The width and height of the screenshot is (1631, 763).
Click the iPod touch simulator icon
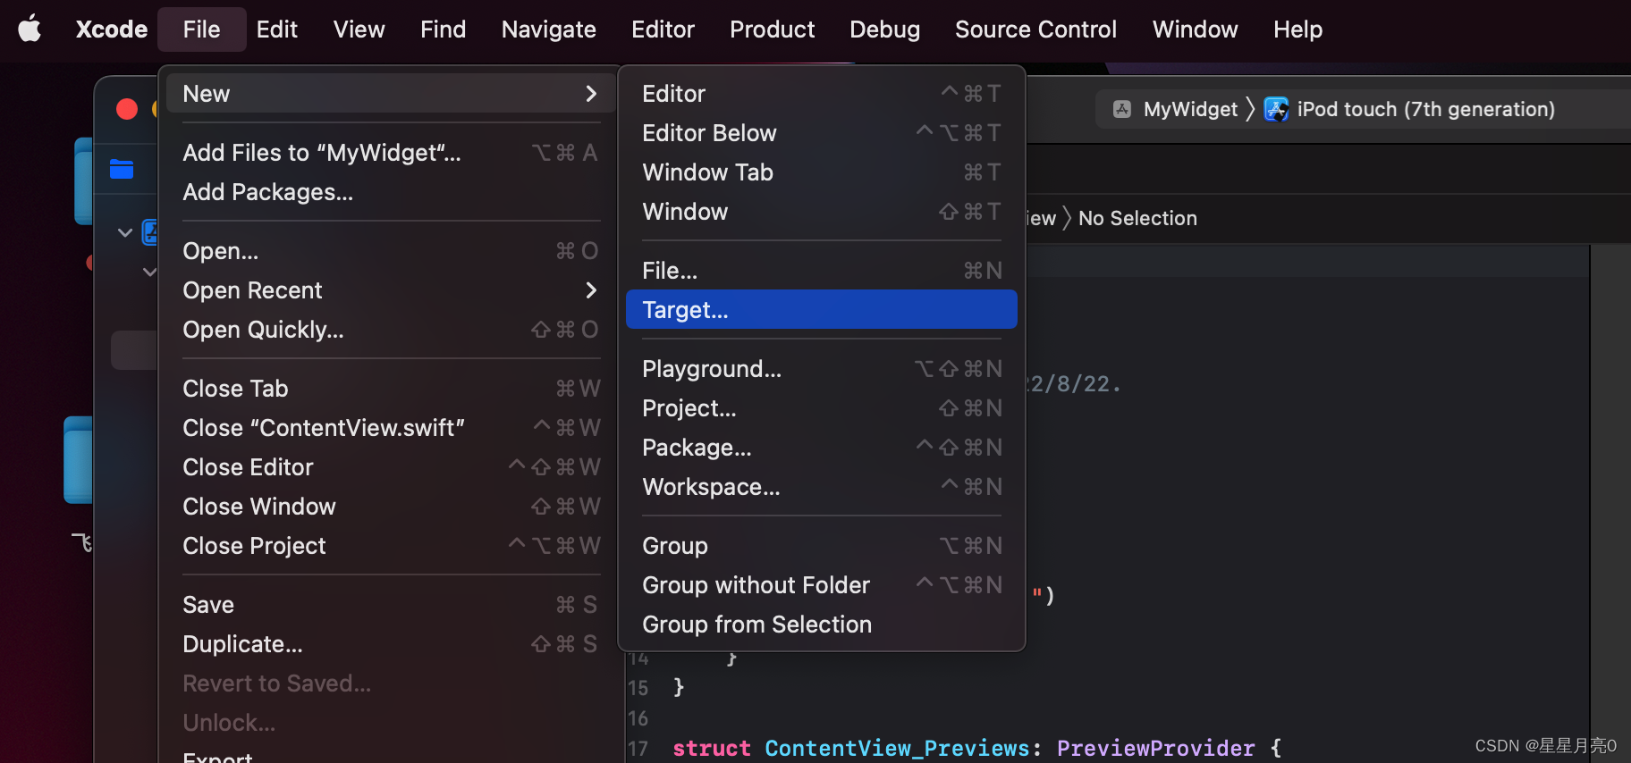(1276, 109)
